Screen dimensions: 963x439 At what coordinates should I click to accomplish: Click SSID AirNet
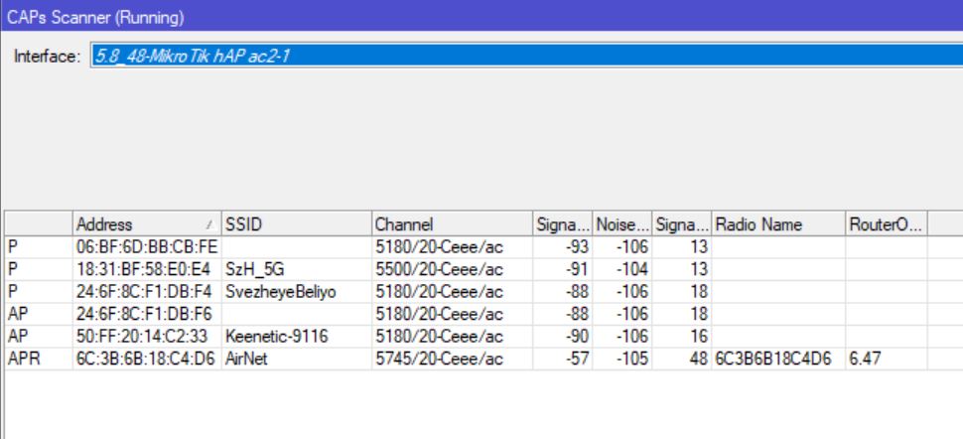click(x=246, y=359)
